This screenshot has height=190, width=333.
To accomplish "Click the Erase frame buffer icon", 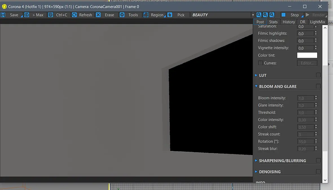I will [x=98, y=15].
